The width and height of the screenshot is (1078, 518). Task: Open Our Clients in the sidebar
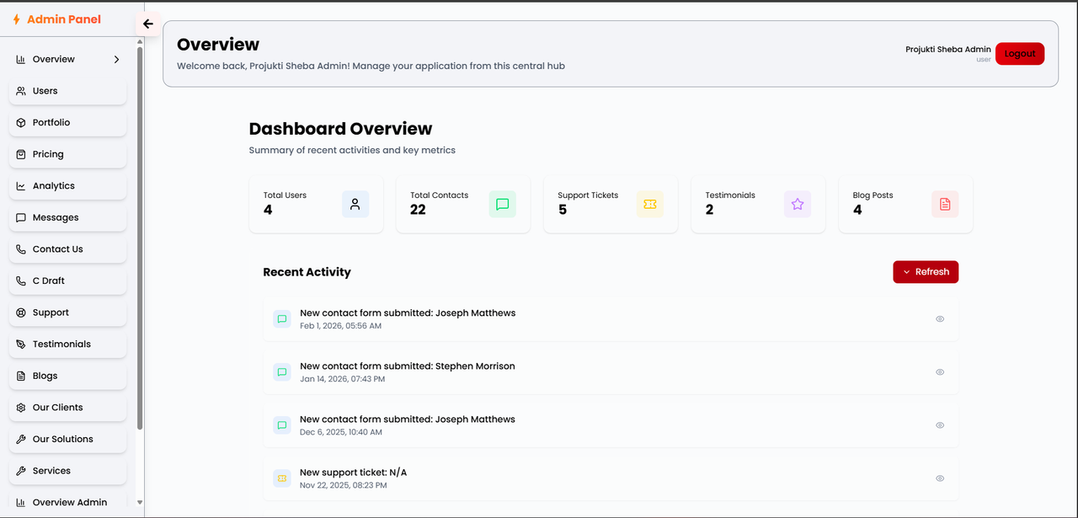tap(67, 408)
